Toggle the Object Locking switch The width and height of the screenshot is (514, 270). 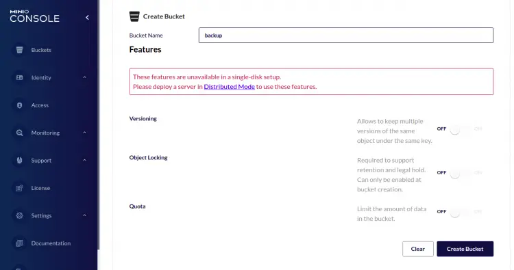tap(460, 173)
